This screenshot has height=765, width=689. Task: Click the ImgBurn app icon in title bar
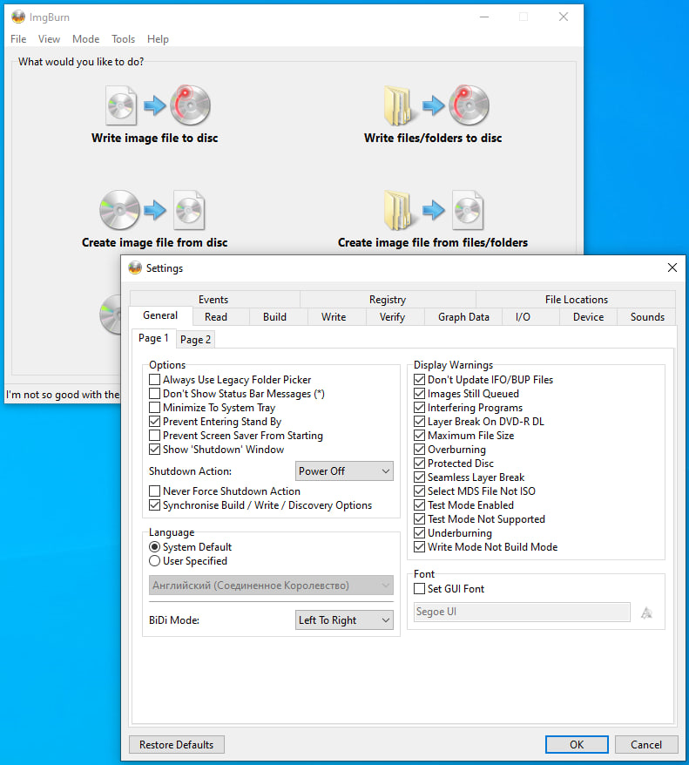18,17
